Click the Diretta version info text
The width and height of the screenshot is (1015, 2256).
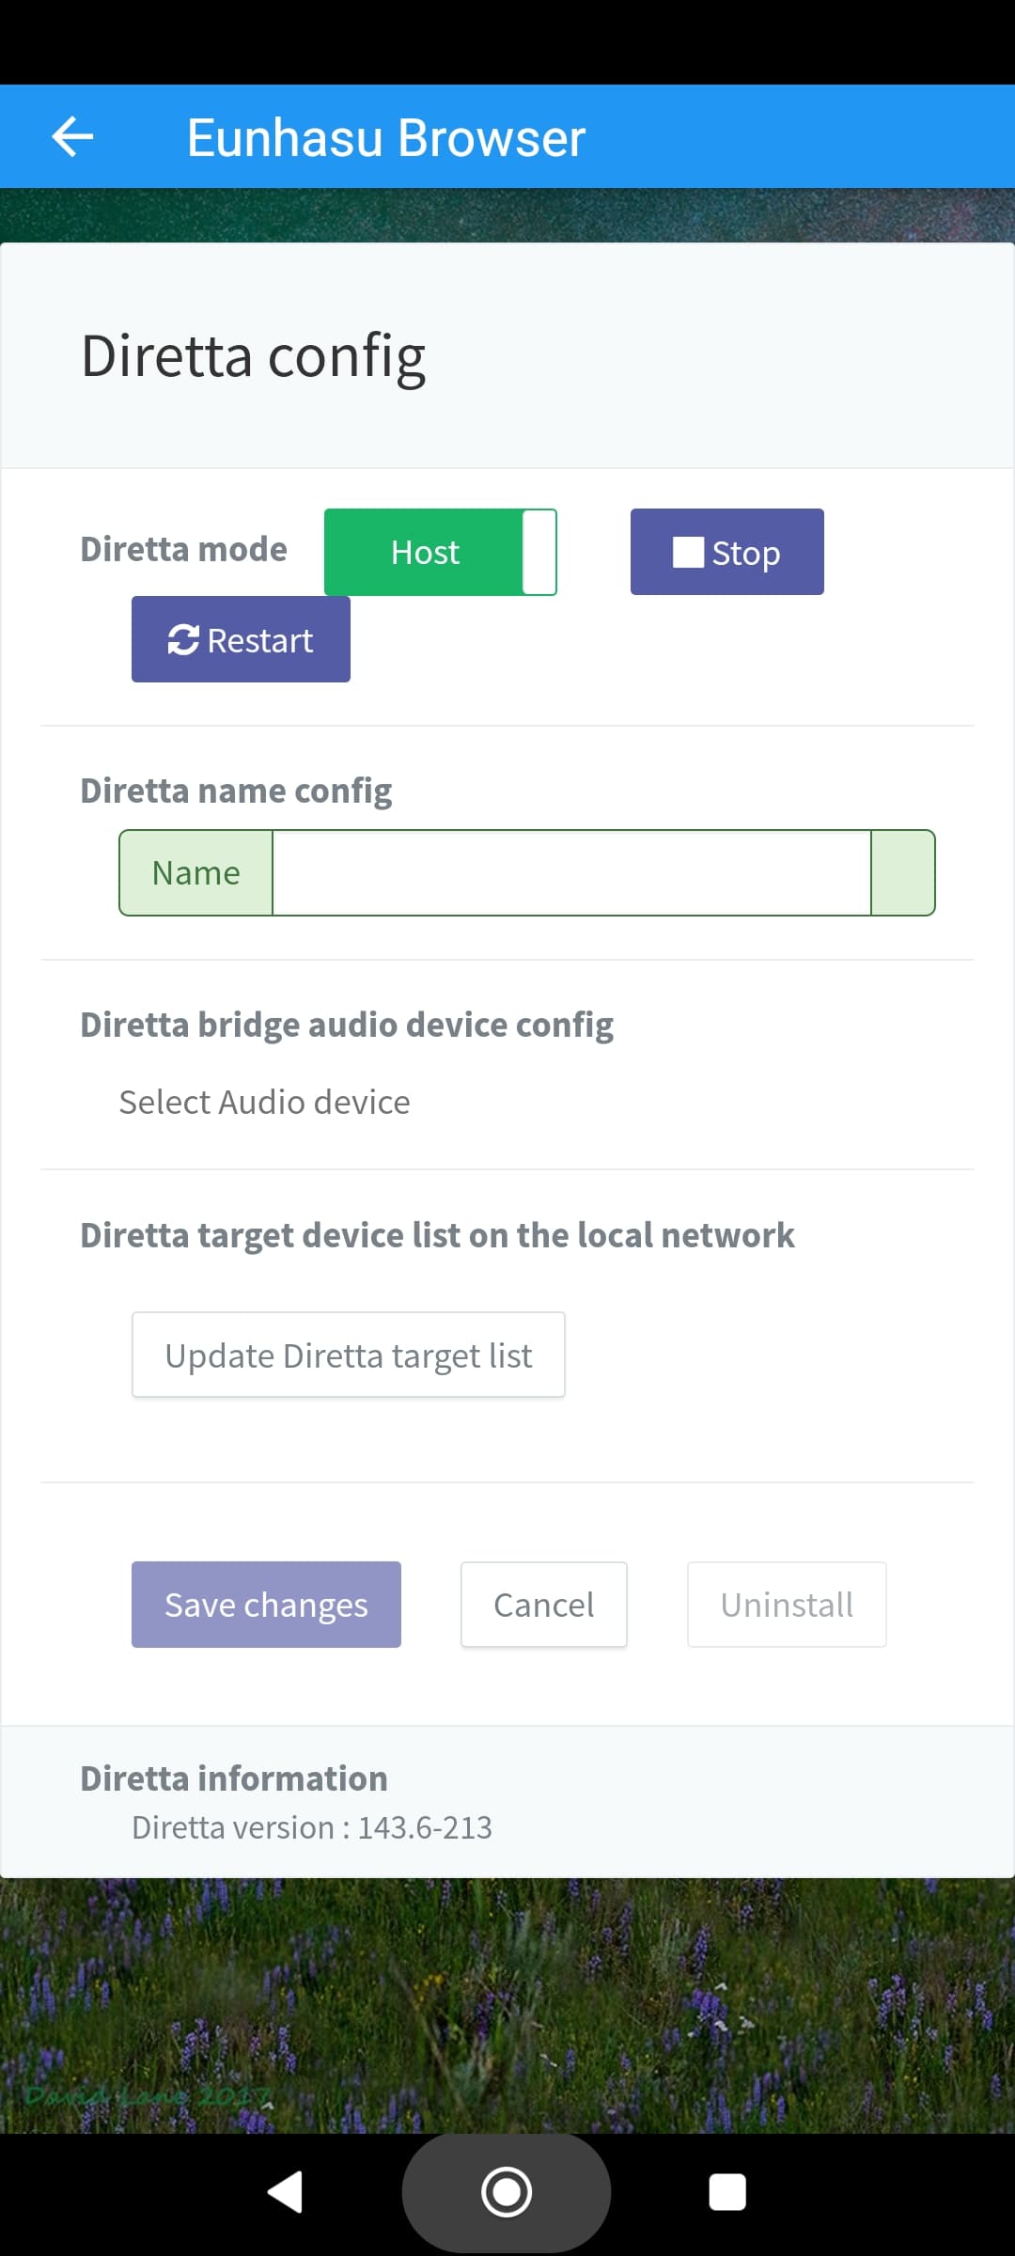[312, 1827]
